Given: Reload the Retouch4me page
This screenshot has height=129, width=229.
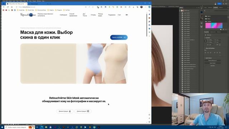Looking at the screenshot, I should click(x=8, y=7).
